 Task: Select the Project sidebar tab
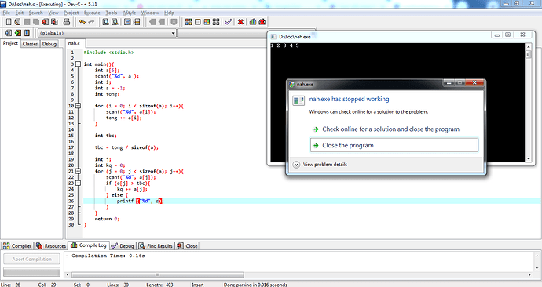coord(10,43)
